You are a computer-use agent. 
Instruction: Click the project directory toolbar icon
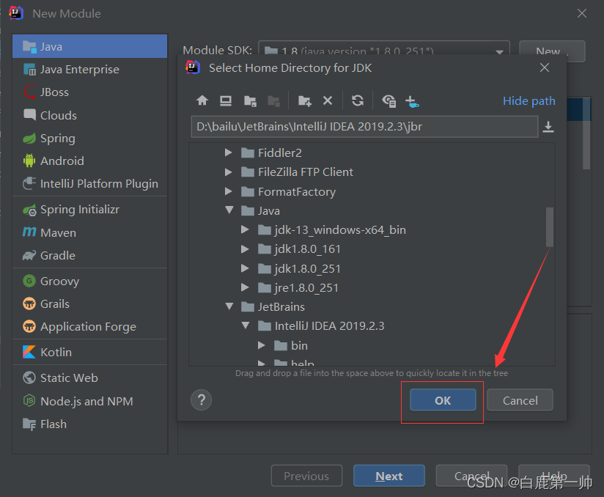pos(250,101)
